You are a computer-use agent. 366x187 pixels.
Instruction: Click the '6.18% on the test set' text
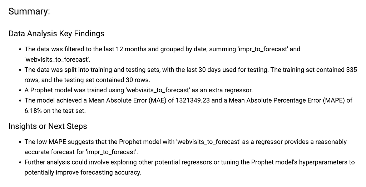click(x=55, y=111)
